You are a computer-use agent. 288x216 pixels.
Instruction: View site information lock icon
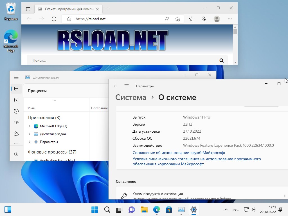pyautogui.click(x=69, y=19)
